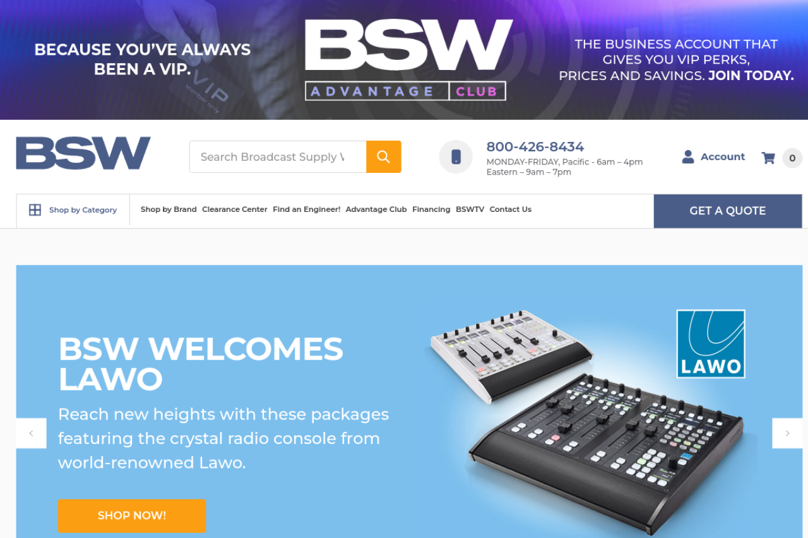Call link 800-426-8434

pyautogui.click(x=535, y=147)
